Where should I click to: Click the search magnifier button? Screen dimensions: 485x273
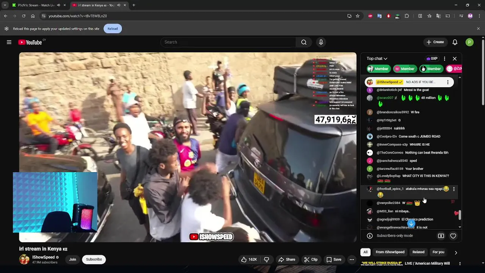pyautogui.click(x=304, y=42)
